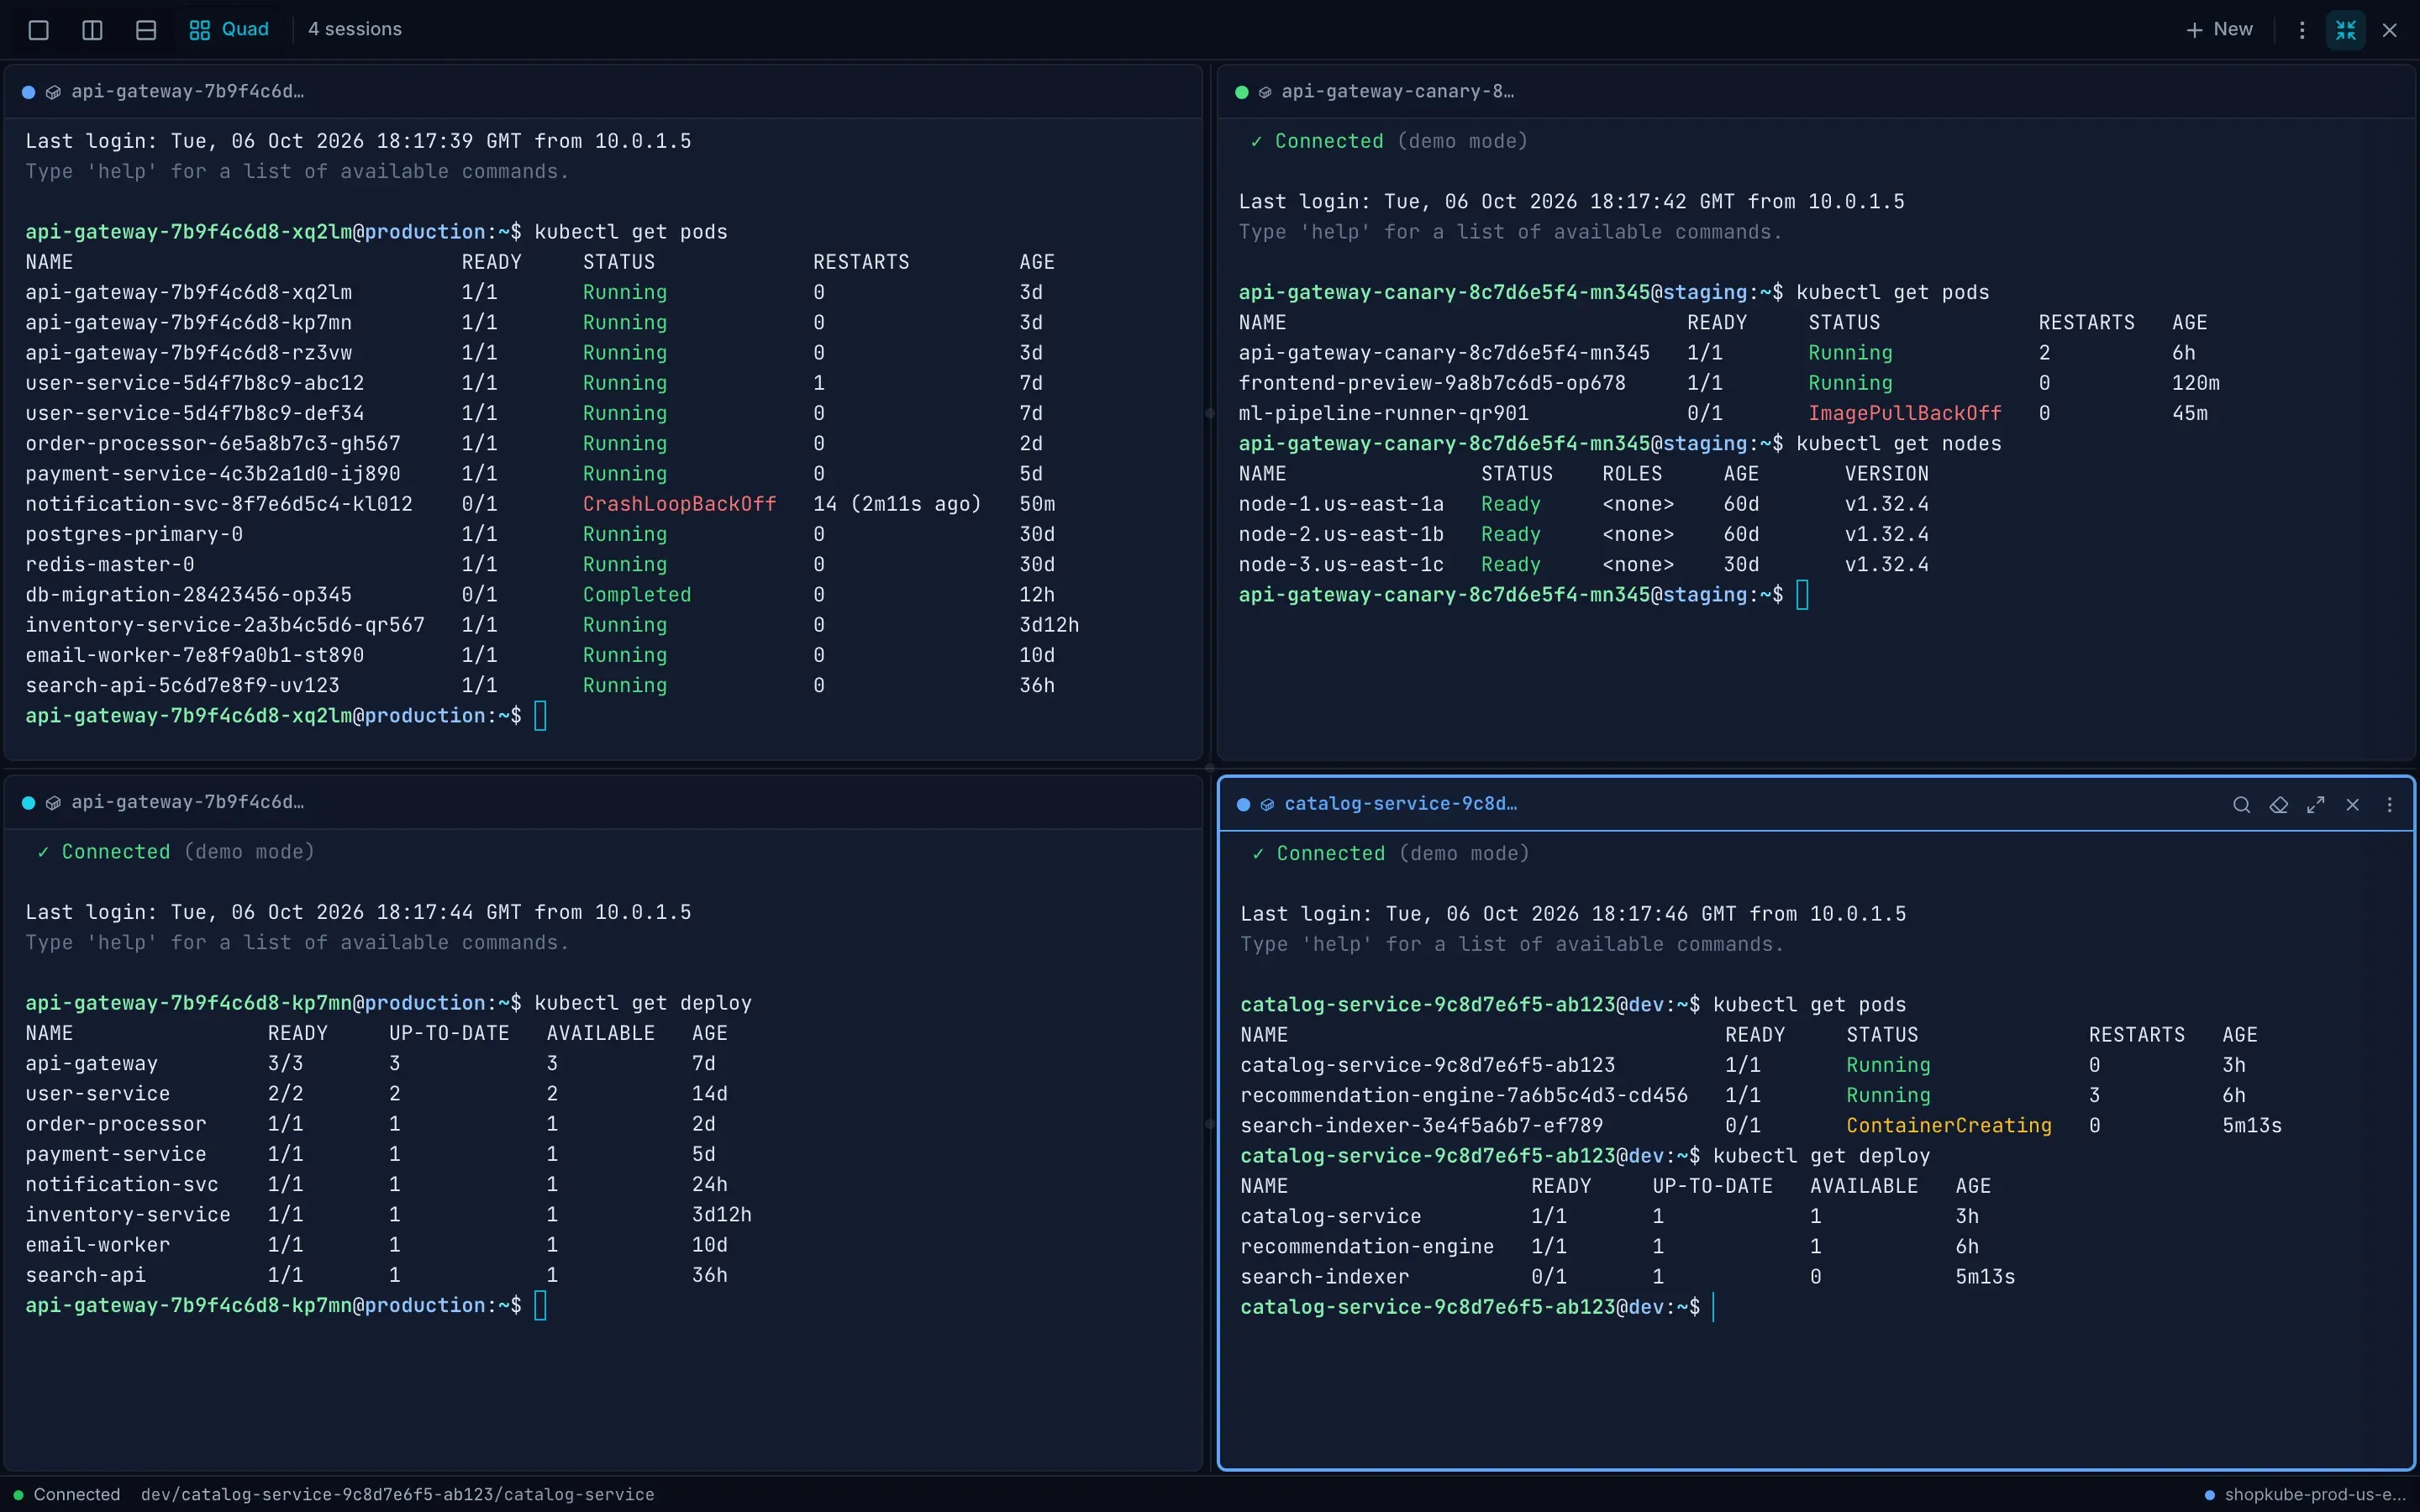Select the top-left api-gateway-7b9f4c6d… pane title
The width and height of the screenshot is (2420, 1512).
click(x=187, y=92)
